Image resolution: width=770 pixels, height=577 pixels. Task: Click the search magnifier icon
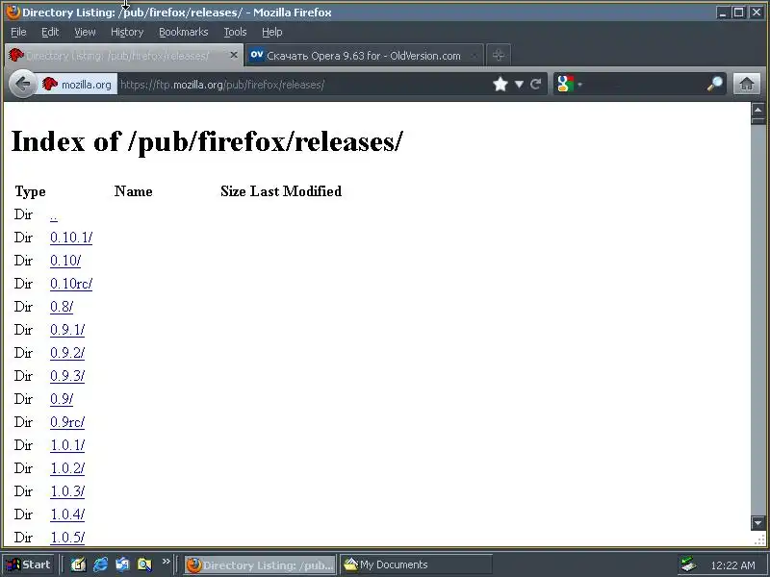714,84
